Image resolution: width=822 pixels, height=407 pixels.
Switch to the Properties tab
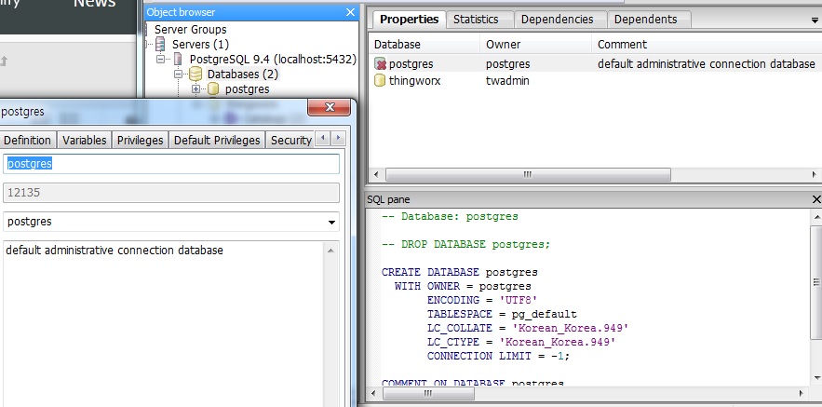409,20
